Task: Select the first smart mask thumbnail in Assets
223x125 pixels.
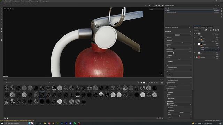Action: [x=7, y=88]
